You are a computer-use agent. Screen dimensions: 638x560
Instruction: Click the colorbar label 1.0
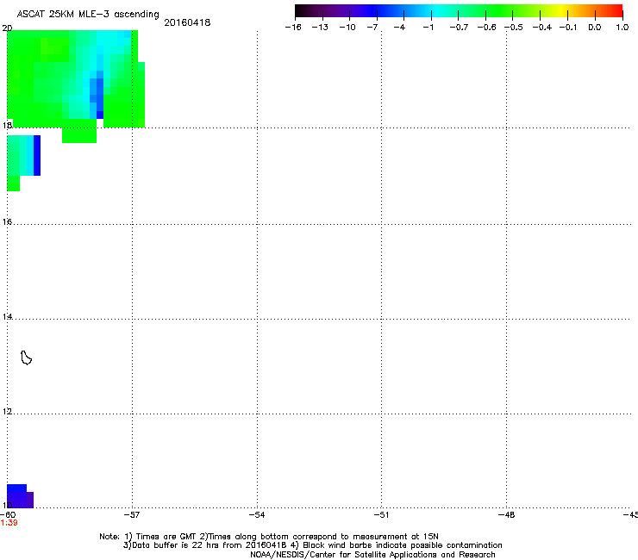(x=622, y=28)
